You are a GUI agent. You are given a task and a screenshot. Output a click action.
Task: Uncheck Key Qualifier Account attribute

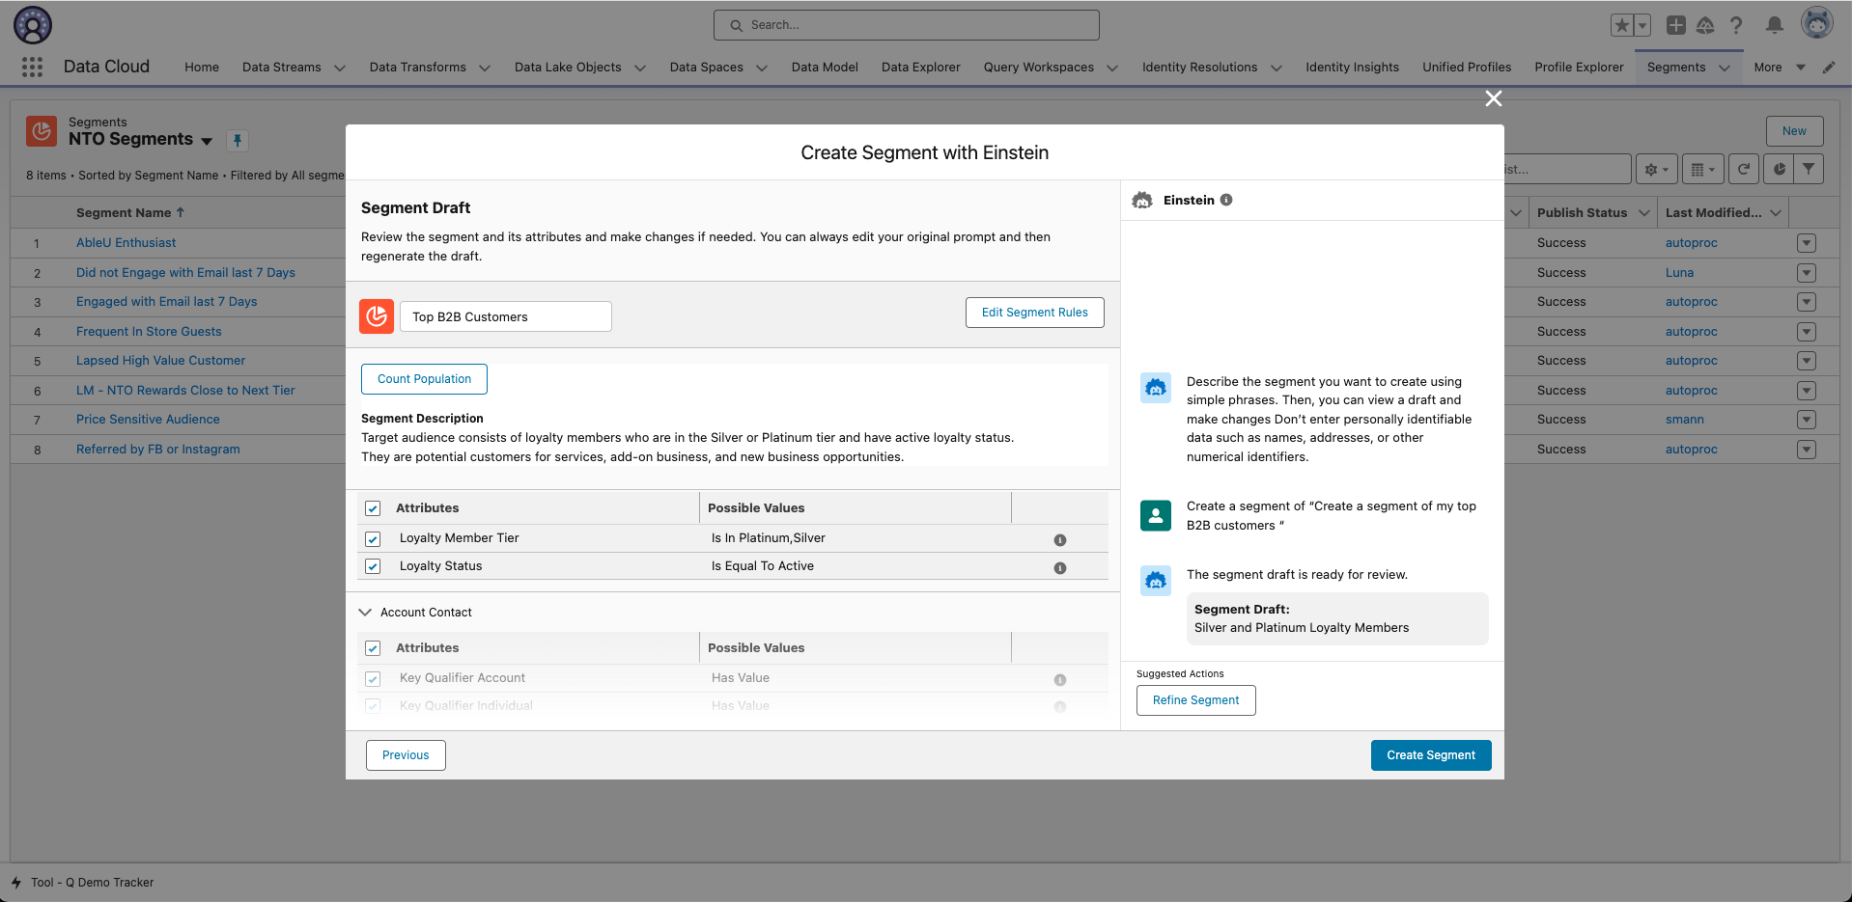point(373,679)
